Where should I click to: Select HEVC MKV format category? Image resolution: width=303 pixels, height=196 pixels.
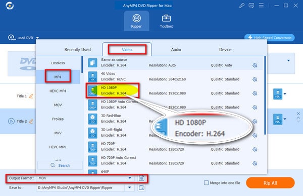click(x=58, y=147)
